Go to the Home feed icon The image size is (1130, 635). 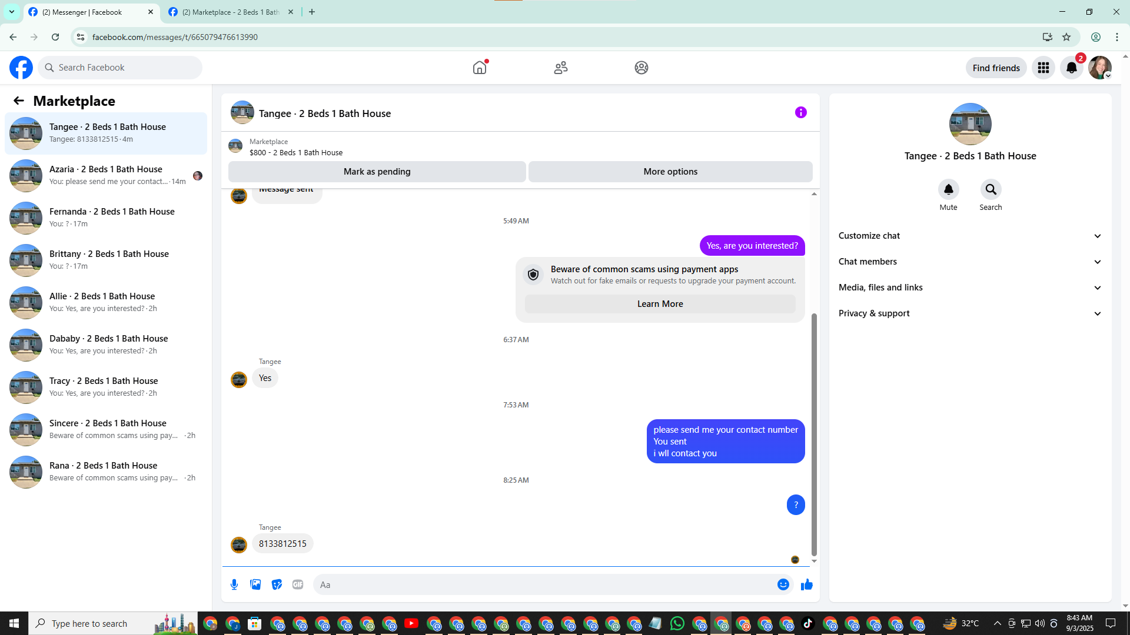click(480, 68)
